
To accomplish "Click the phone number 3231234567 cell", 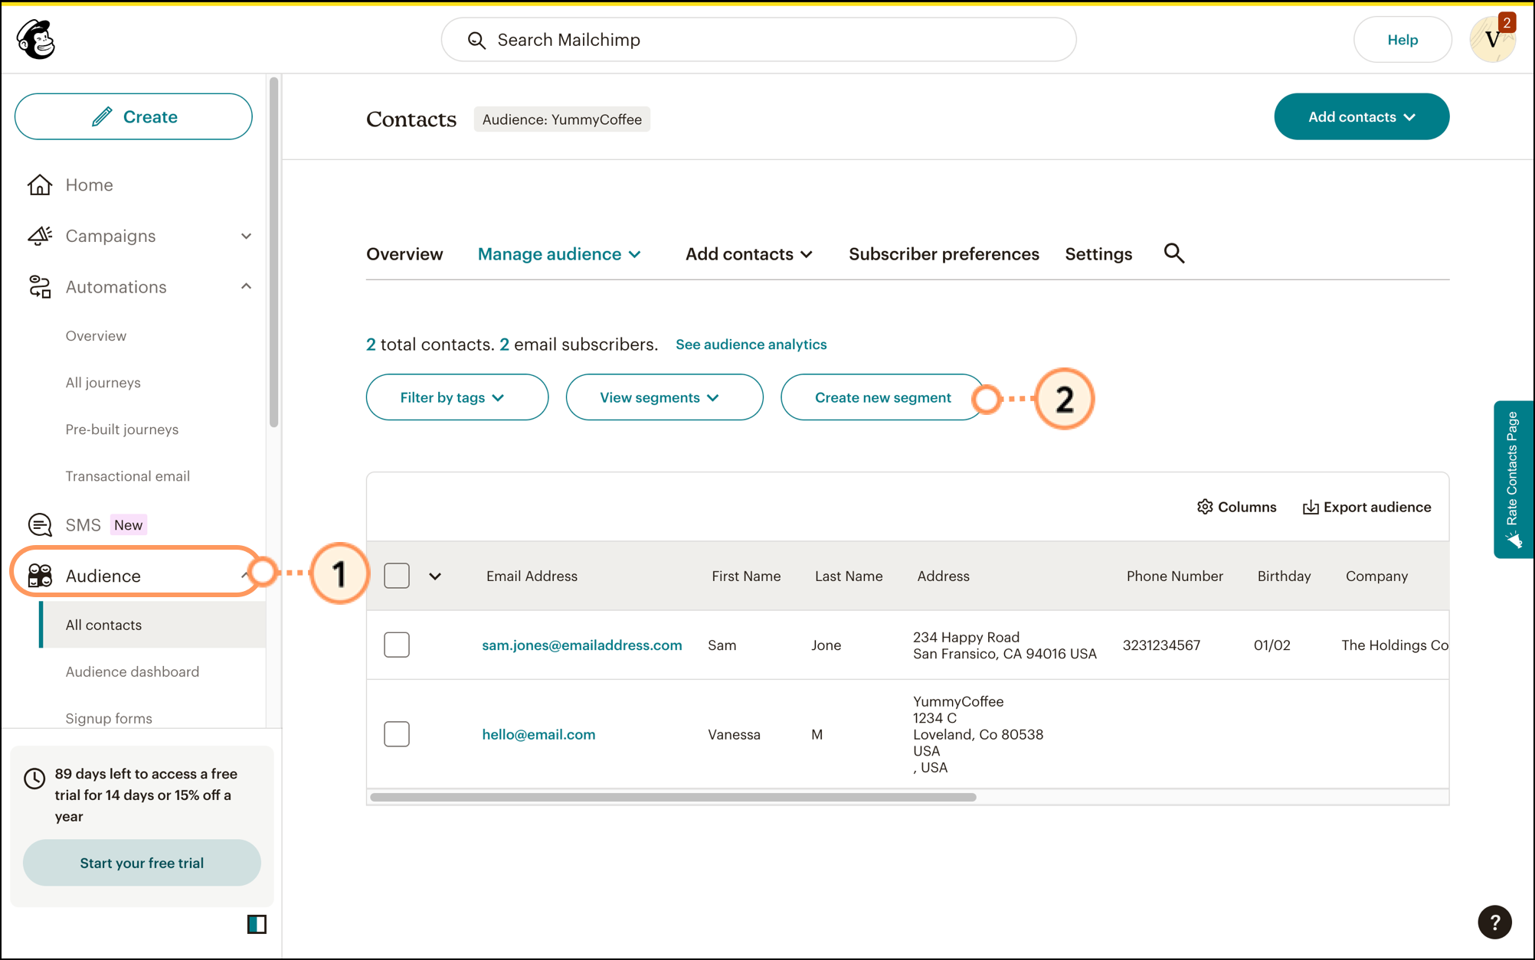I will point(1161,645).
